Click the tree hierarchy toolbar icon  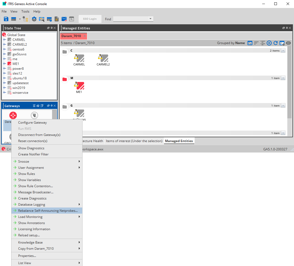point(25,19)
